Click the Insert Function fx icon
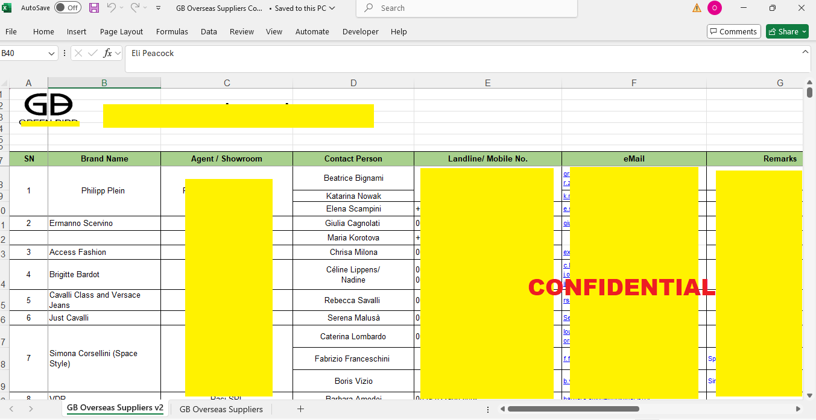816x420 pixels. coord(107,53)
